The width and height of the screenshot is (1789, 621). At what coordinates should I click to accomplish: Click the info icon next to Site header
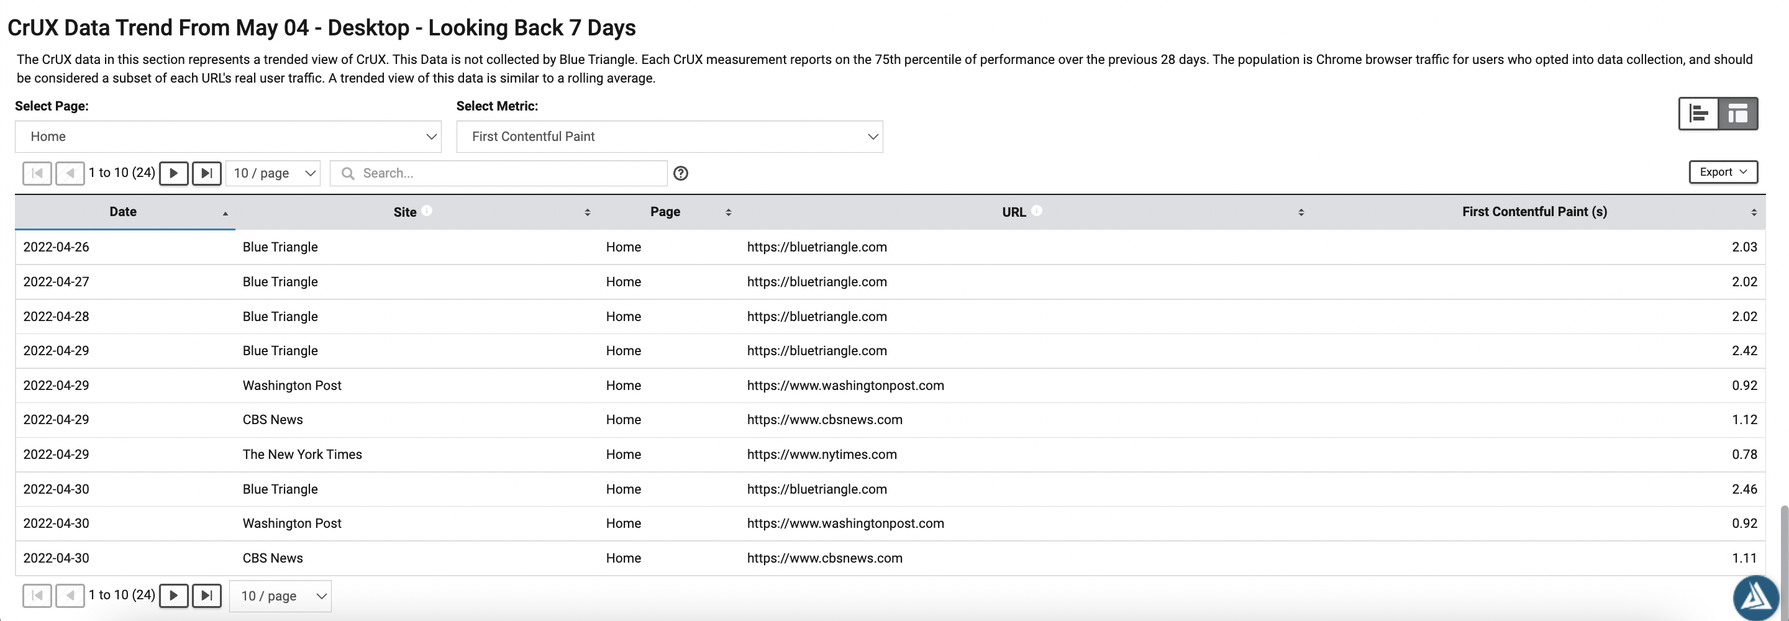click(x=426, y=211)
